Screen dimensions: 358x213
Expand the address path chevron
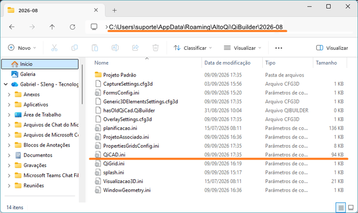[x=106, y=27]
